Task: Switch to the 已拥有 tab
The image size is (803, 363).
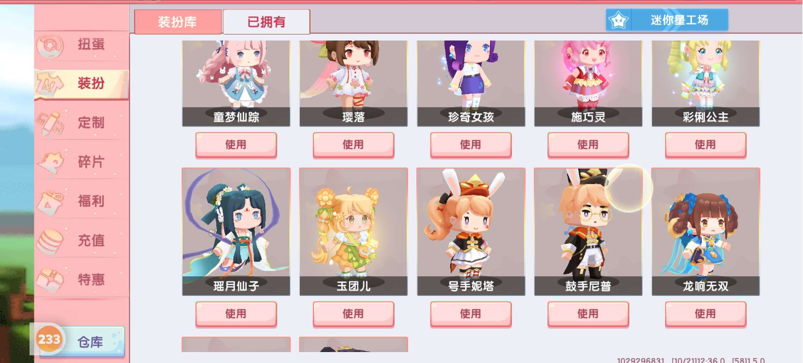Action: point(266,22)
